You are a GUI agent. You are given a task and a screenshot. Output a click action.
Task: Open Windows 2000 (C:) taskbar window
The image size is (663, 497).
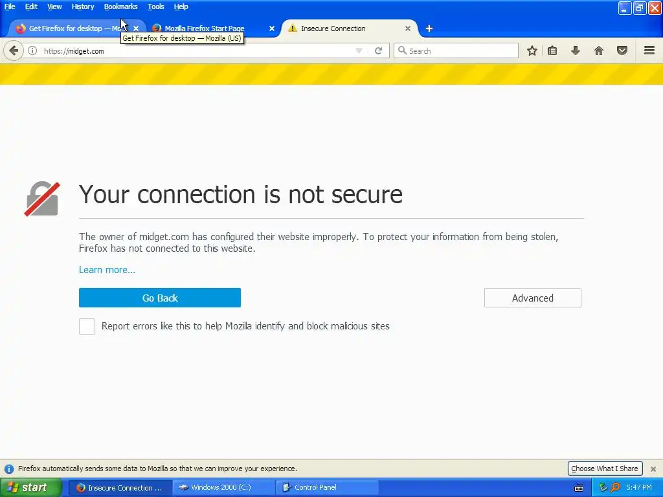click(x=224, y=488)
